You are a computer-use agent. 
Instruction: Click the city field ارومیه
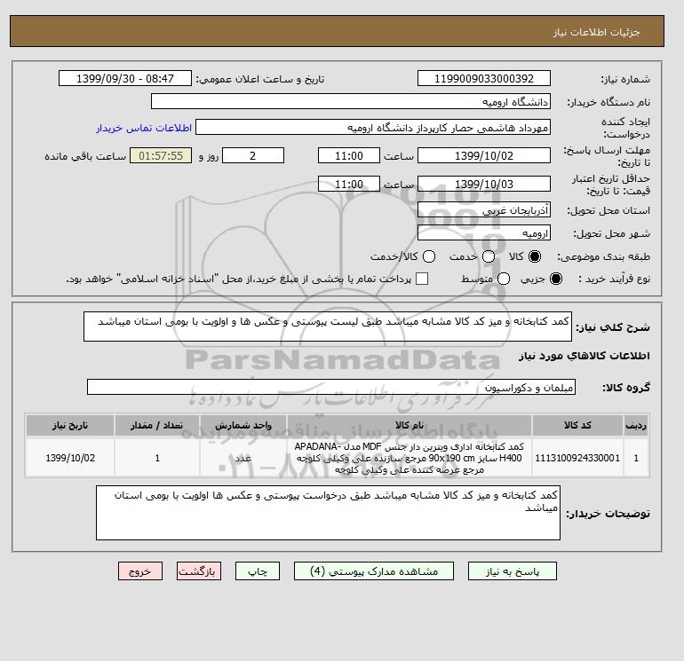(x=484, y=232)
